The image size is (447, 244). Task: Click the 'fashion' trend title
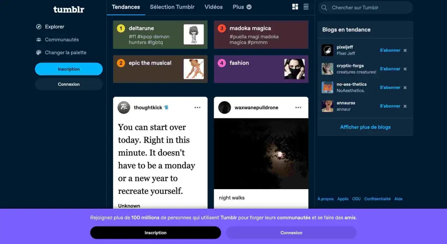[239, 63]
